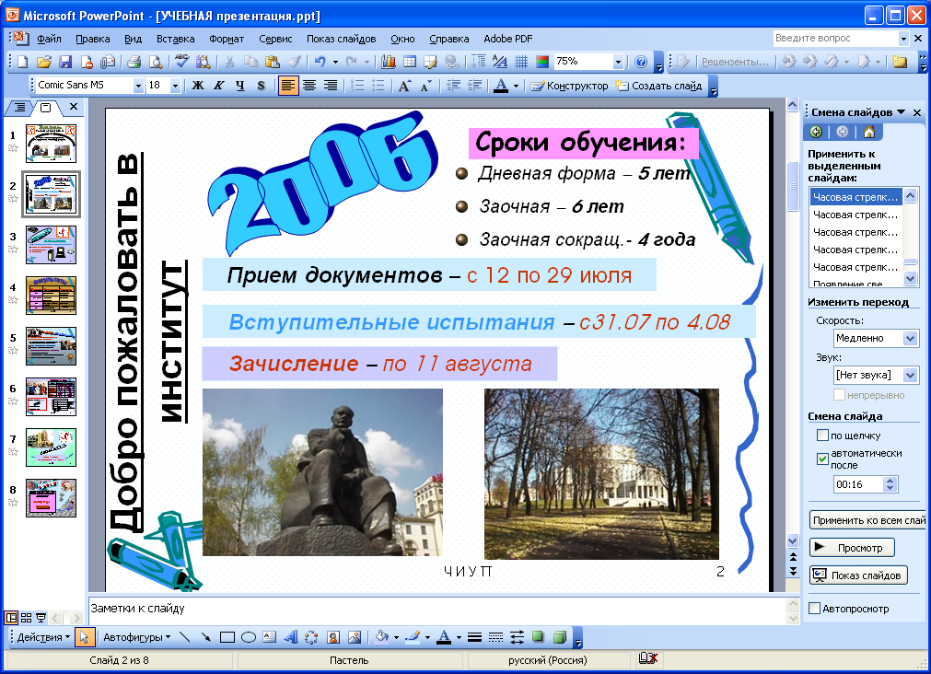
Task: Open the font size dropdown showing 18
Action: [x=175, y=86]
